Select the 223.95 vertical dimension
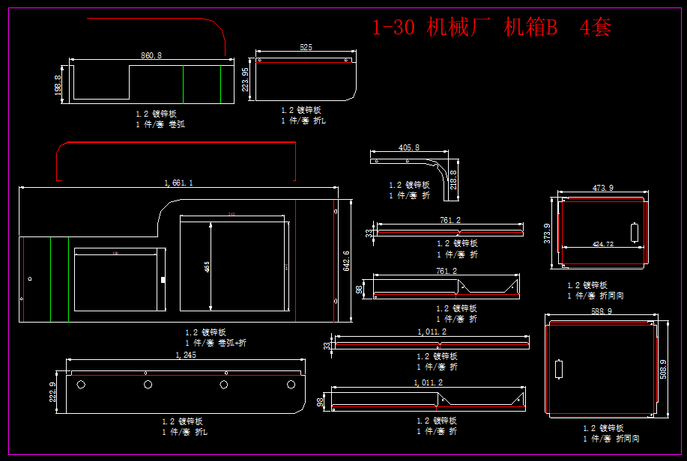The image size is (687, 461). pyautogui.click(x=246, y=79)
